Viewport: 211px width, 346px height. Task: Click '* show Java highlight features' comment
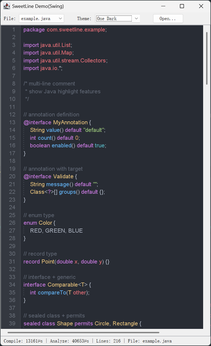[x=63, y=91]
